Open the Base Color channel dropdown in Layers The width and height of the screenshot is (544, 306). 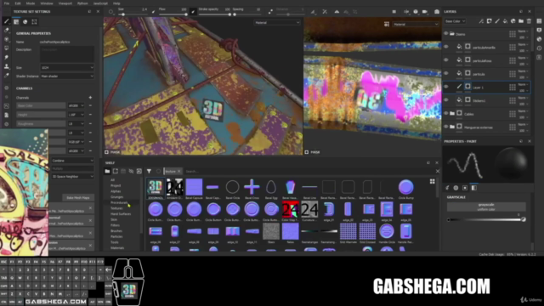pos(455,21)
